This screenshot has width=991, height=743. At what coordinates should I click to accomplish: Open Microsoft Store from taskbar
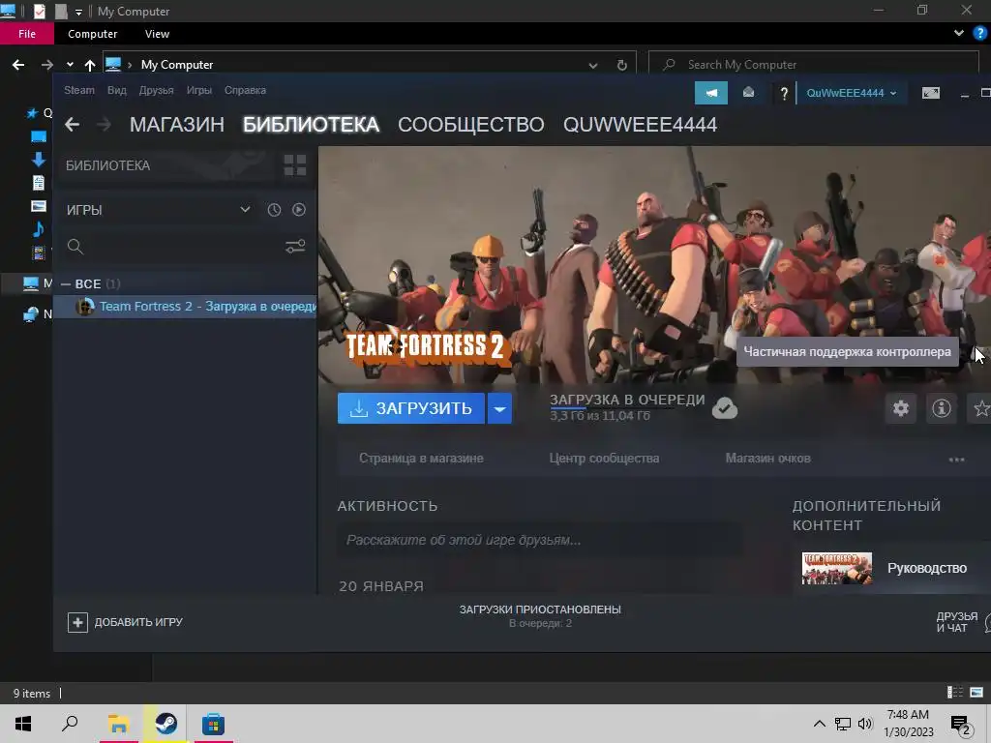click(213, 724)
